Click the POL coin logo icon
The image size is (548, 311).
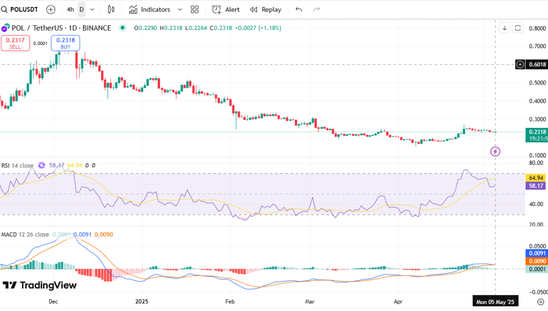tap(5, 28)
